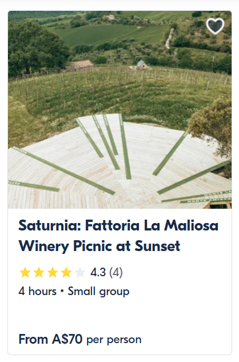This screenshot has height=362, width=239.
Task: Add this tour to wishlist with heart icon
Action: coord(215,26)
